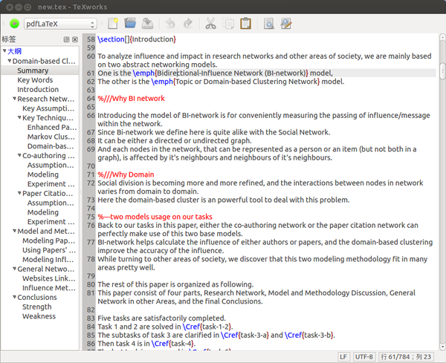
Task: Open the pdfLaTeX engine dropdown
Action: click(x=60, y=24)
